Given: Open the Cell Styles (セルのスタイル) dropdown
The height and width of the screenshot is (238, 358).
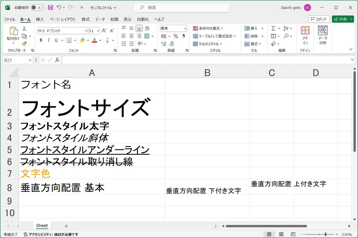Looking at the screenshot, I should click(x=208, y=44).
